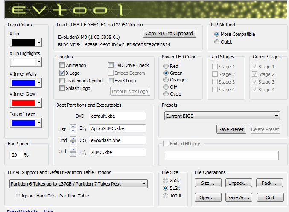Open the Presets Current BIOS dropdown

(x=222, y=116)
